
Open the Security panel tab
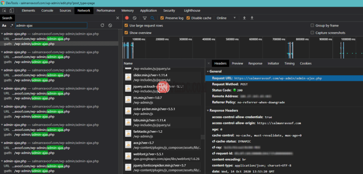point(169,11)
